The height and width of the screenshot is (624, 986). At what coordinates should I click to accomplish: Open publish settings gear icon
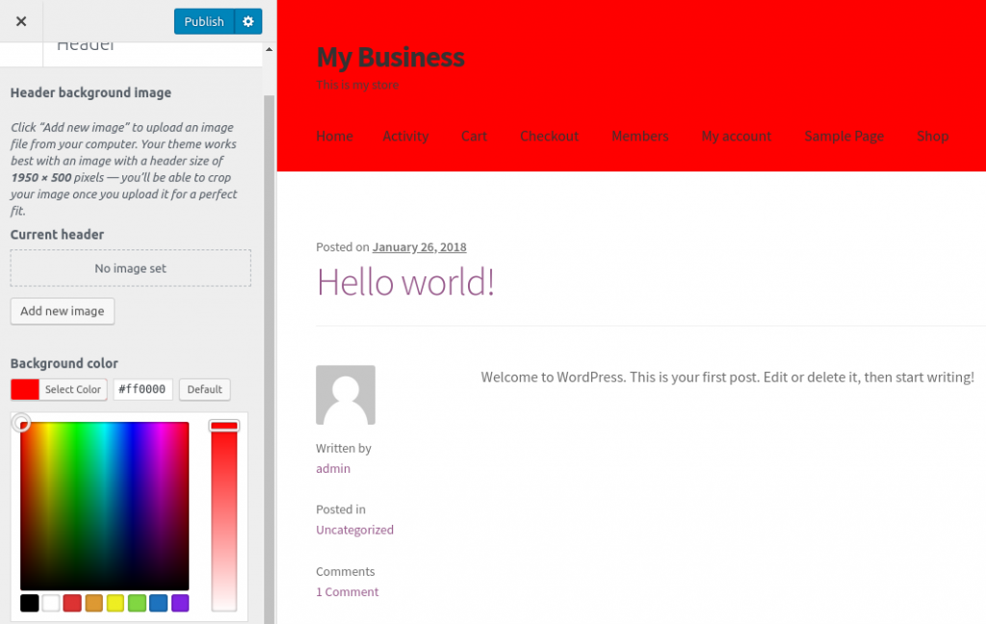[248, 21]
